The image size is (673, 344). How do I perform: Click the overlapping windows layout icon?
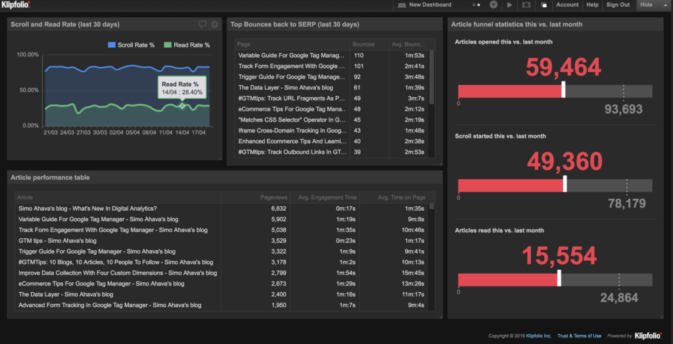(544, 5)
